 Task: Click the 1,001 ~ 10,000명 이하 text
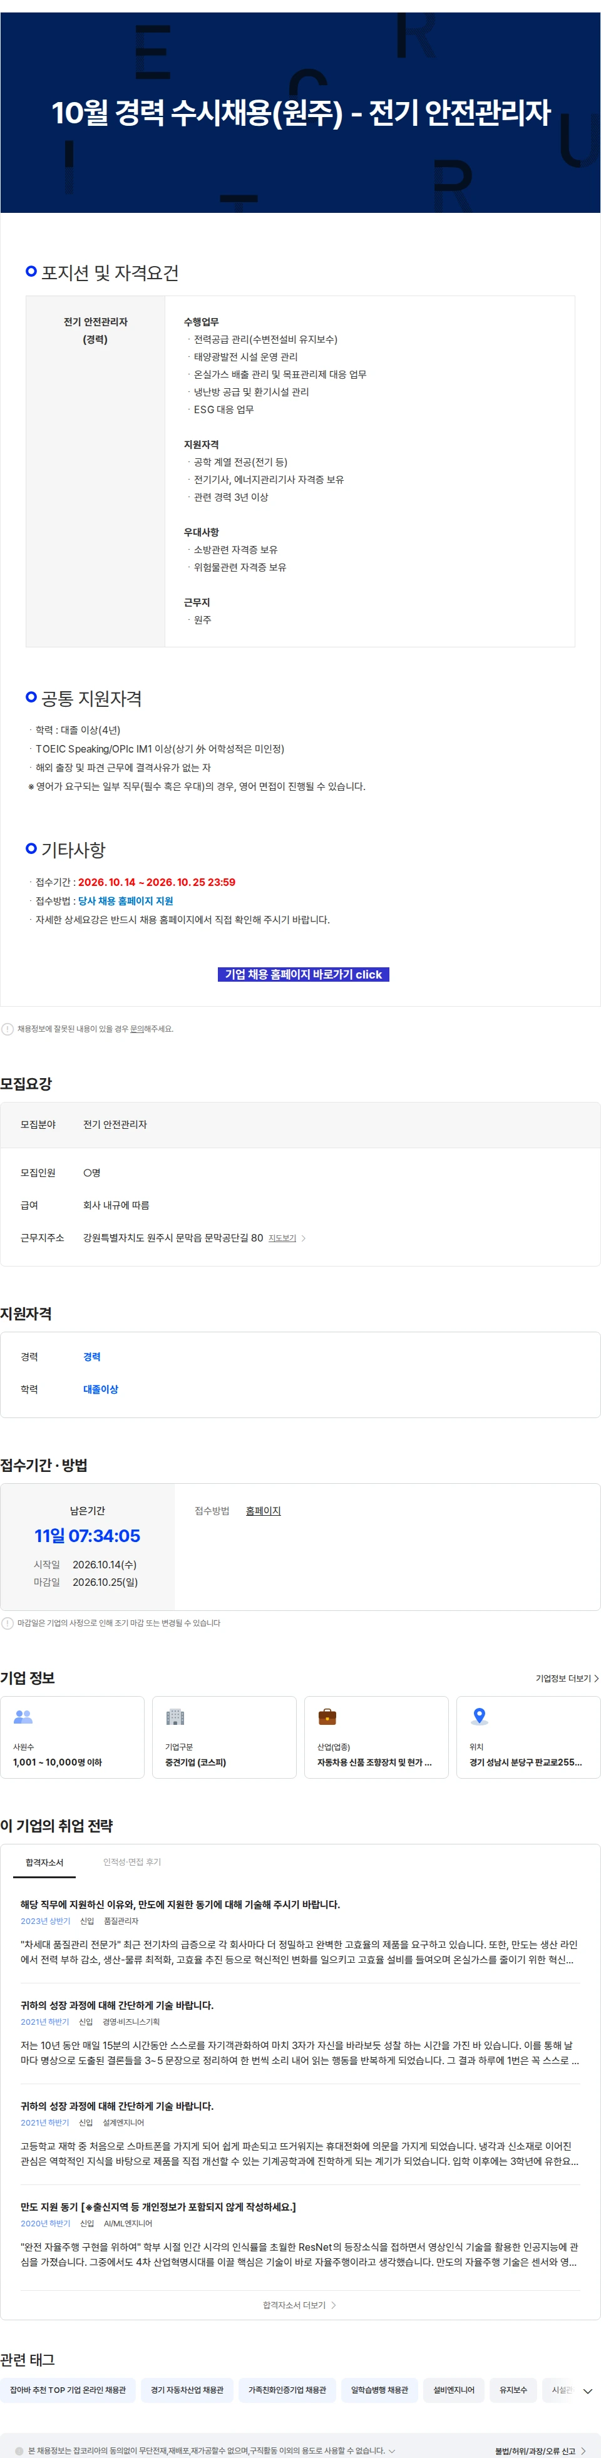(57, 1761)
